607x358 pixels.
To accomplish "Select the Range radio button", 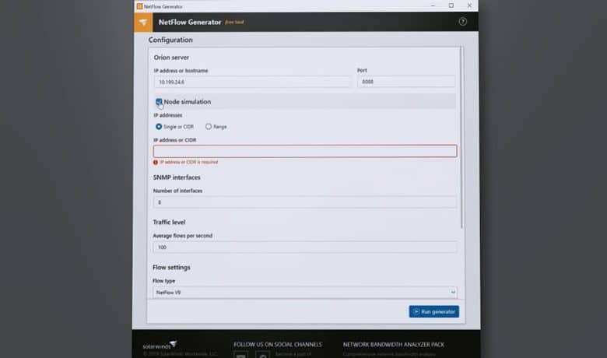I will click(209, 127).
